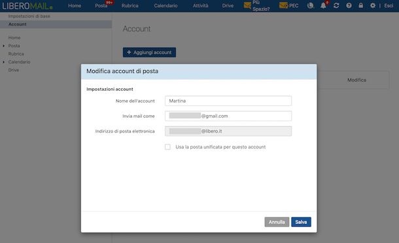Screen dimensions: 399x243
Task: Open the Più Spazio envelope icon
Action: click(x=247, y=5)
